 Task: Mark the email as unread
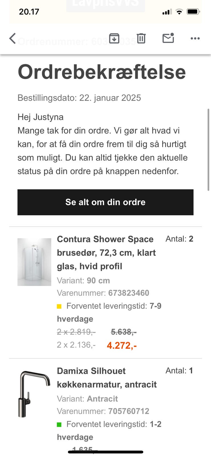pyautogui.click(x=168, y=38)
